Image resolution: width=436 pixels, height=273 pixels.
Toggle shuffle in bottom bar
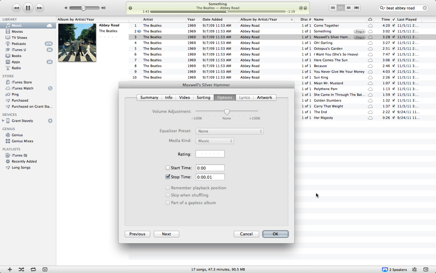(21, 270)
